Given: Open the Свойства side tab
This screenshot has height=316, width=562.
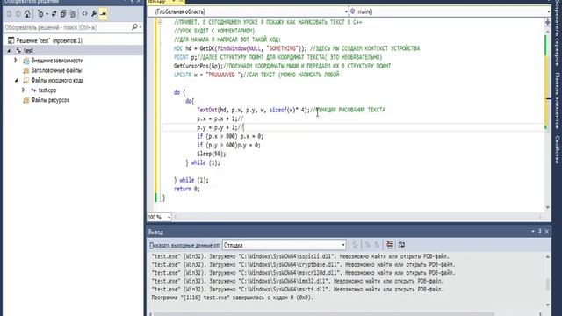Looking at the screenshot, I should pyautogui.click(x=558, y=149).
